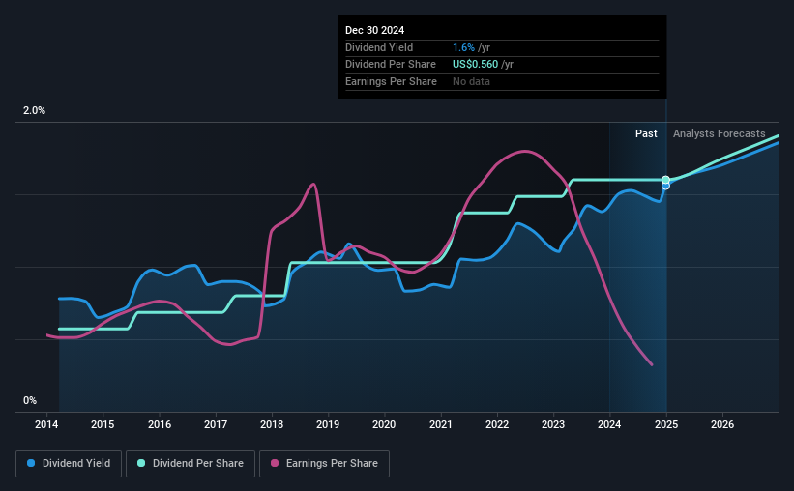Screen dimensions: 794x491
Task: Click the 1.6% dividend yield value
Action: [463, 47]
